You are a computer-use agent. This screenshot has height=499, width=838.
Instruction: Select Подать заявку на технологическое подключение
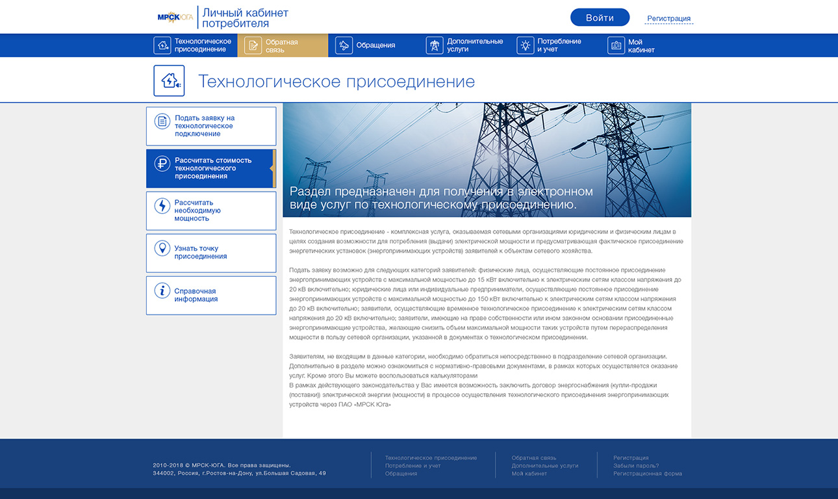(204, 126)
